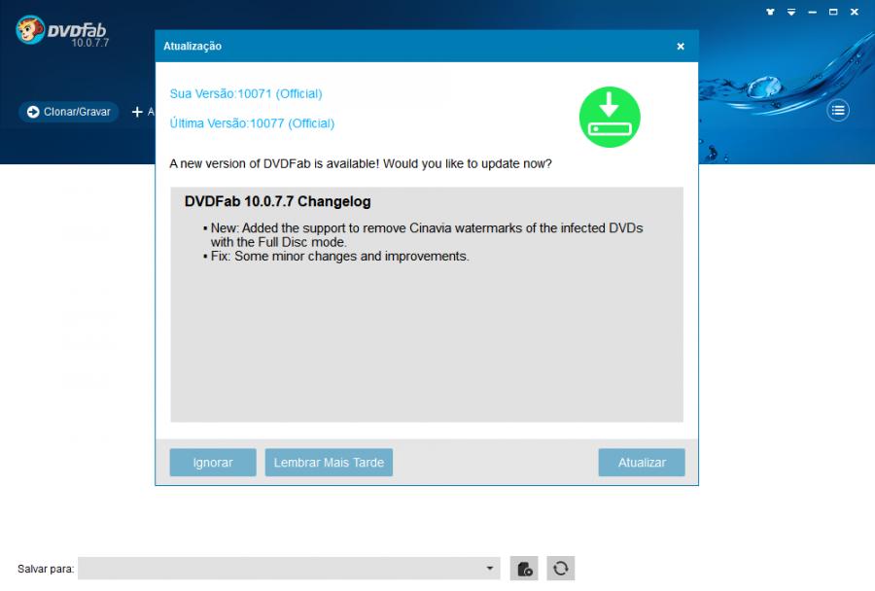The image size is (875, 591).
Task: Click the Ignorar button
Action: pos(213,462)
